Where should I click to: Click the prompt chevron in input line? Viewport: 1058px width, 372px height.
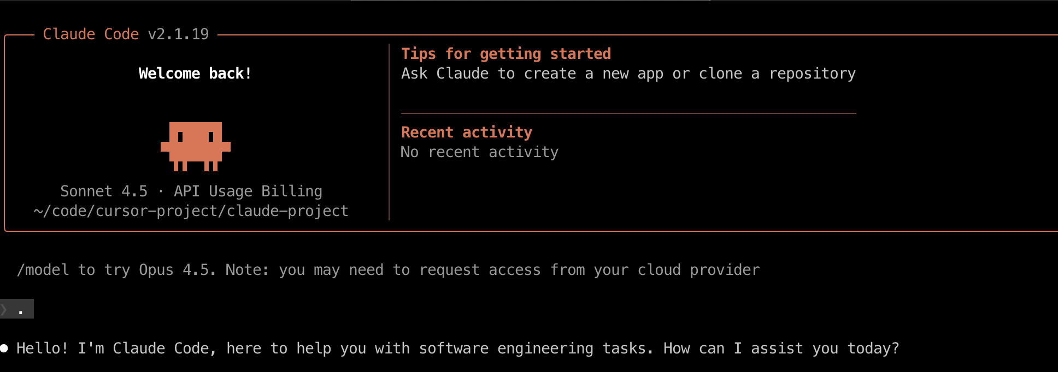(x=4, y=310)
